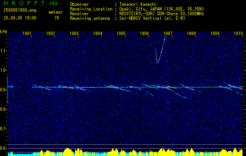The height and width of the screenshot is (156, 246).
Task: Click the 1901 time marker
Action: point(27,33)
